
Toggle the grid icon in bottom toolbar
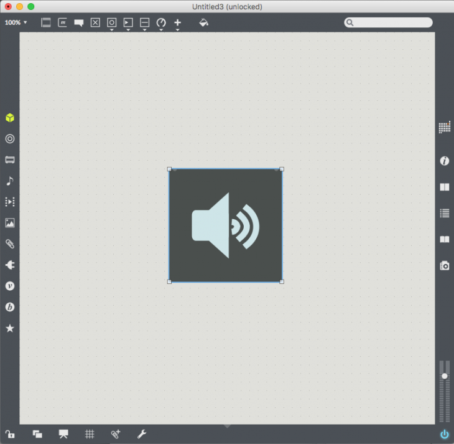90,434
